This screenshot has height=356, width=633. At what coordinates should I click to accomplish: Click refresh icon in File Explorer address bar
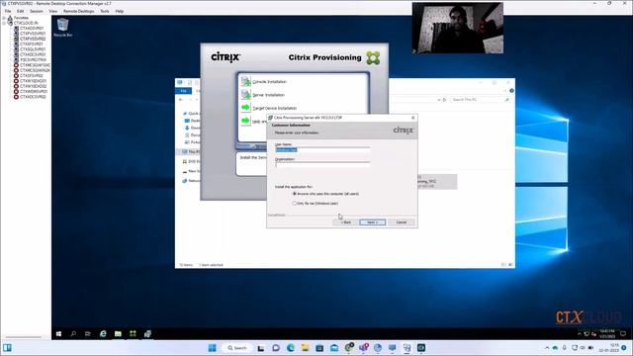point(444,99)
